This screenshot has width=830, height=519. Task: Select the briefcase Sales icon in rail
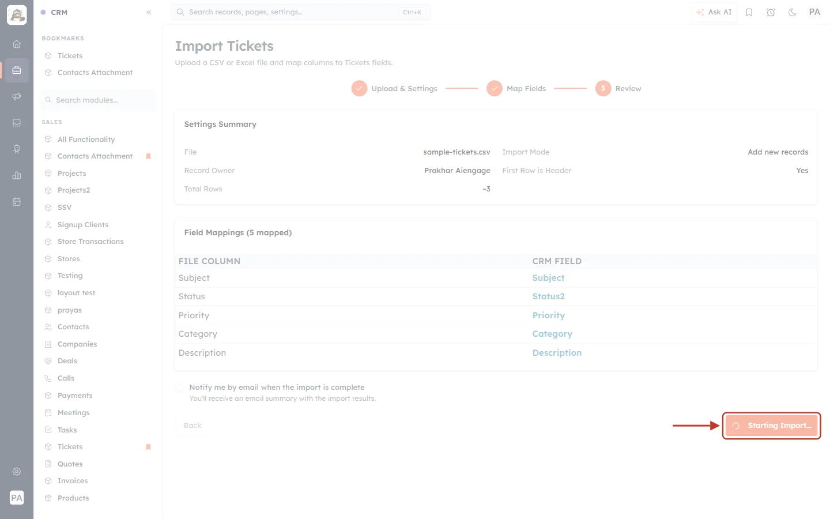point(17,70)
